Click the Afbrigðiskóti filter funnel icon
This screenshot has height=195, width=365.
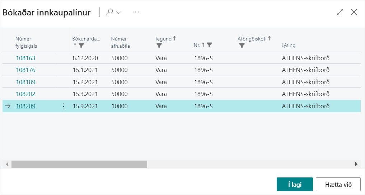(x=242, y=46)
